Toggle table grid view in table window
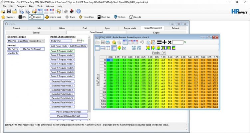The image size is (250, 133). (x=114, y=48)
